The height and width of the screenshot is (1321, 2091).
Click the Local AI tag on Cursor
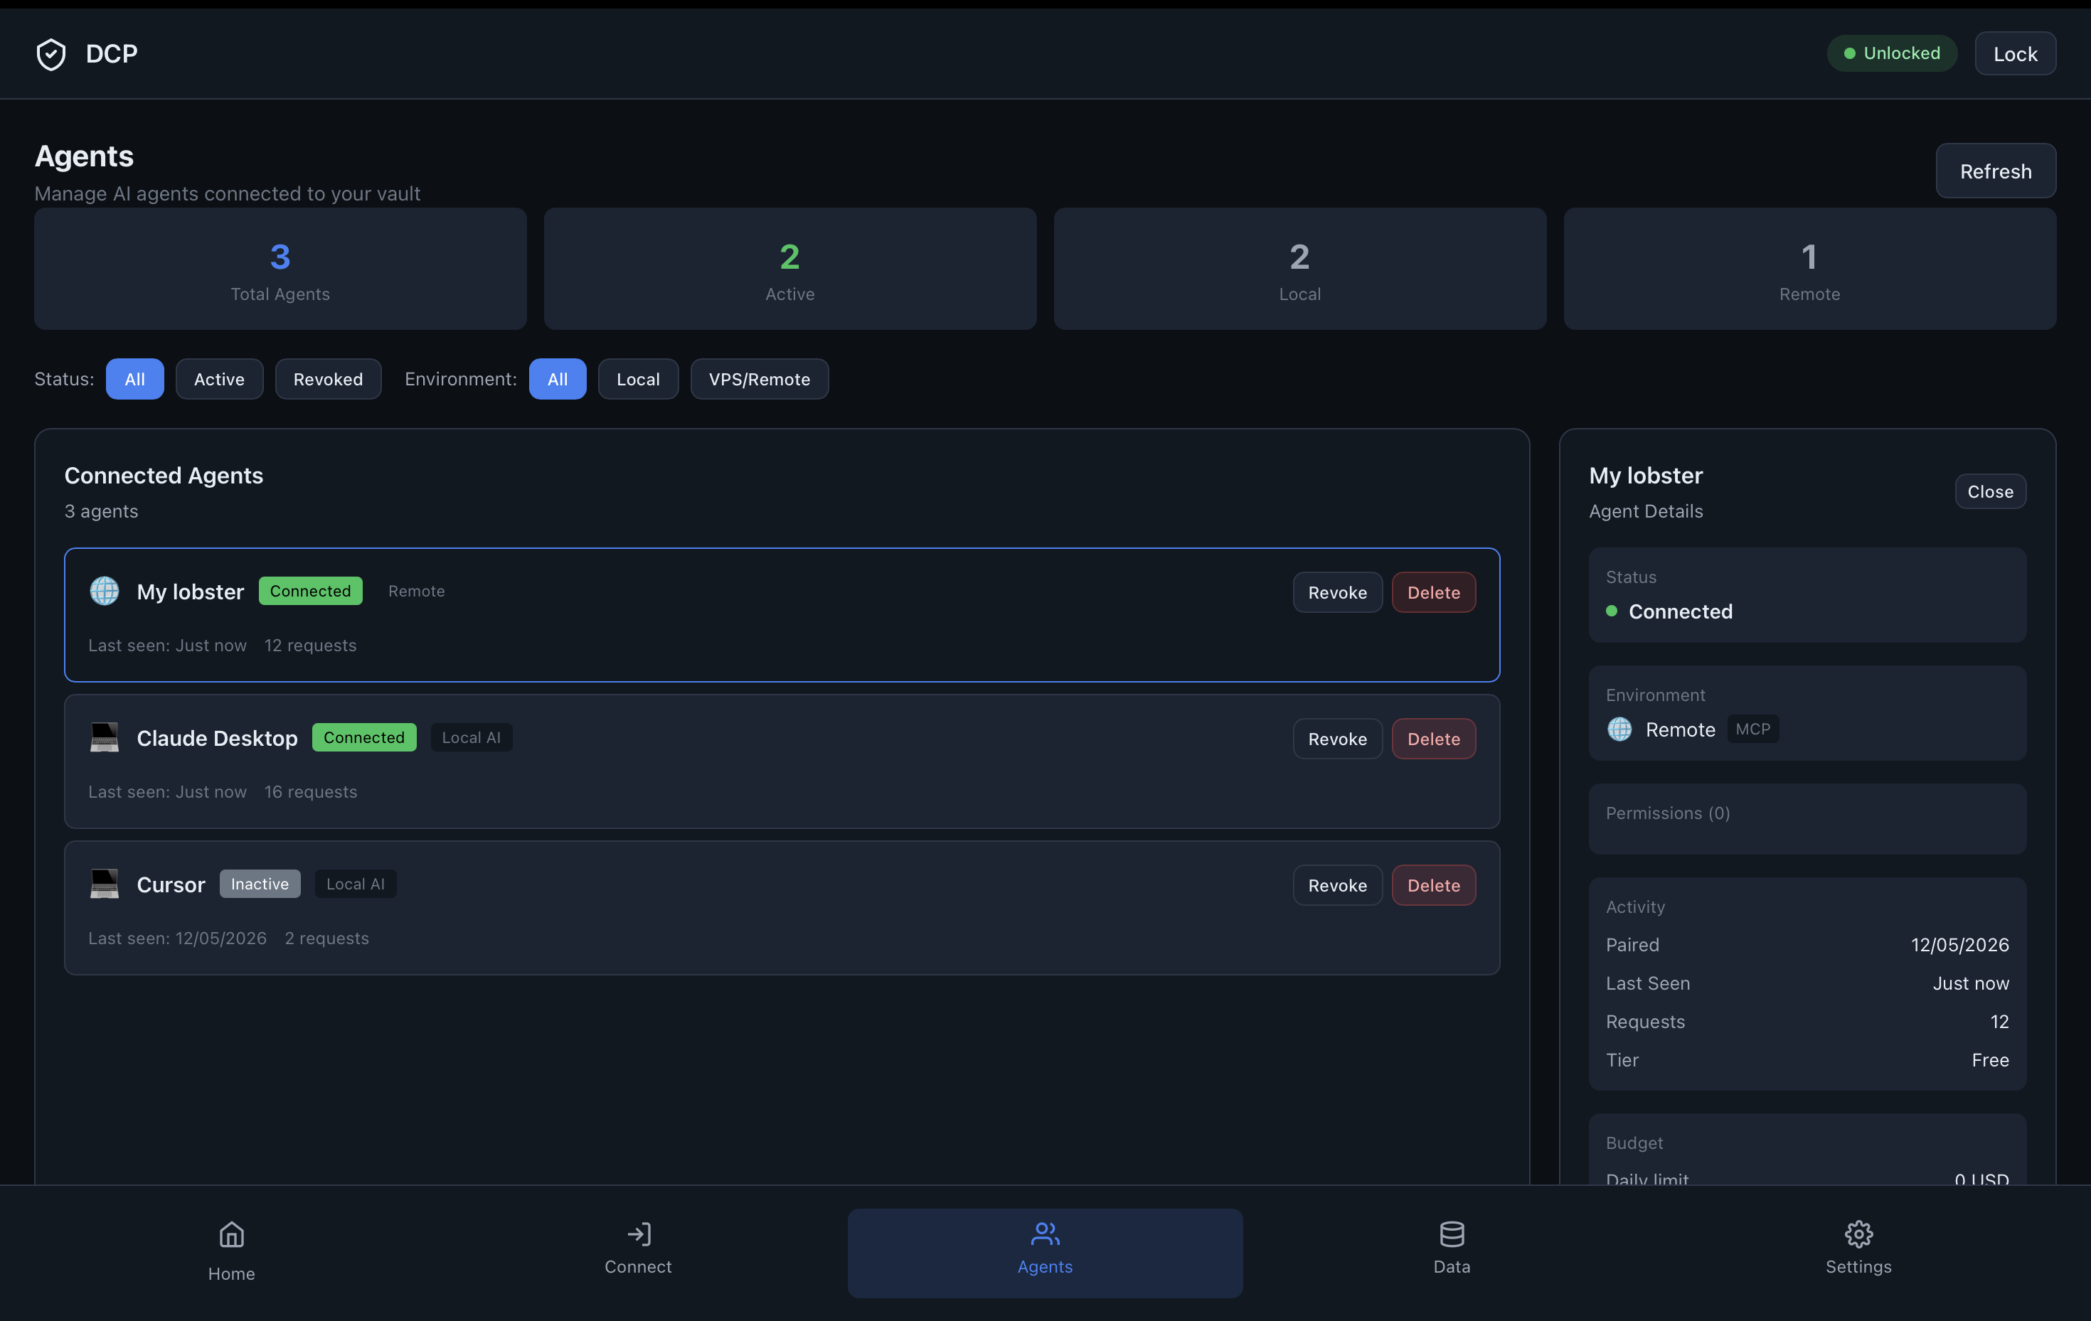pos(355,884)
